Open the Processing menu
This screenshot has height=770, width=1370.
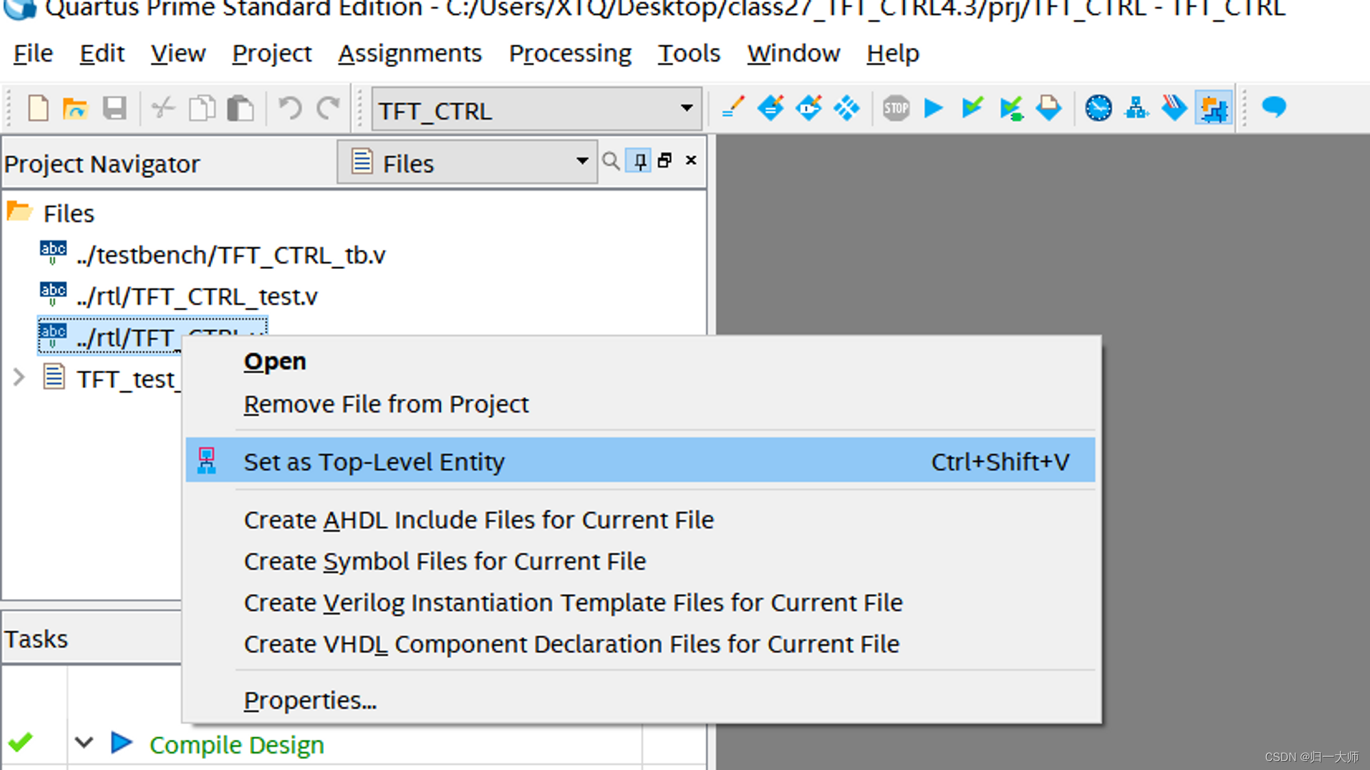coord(570,53)
